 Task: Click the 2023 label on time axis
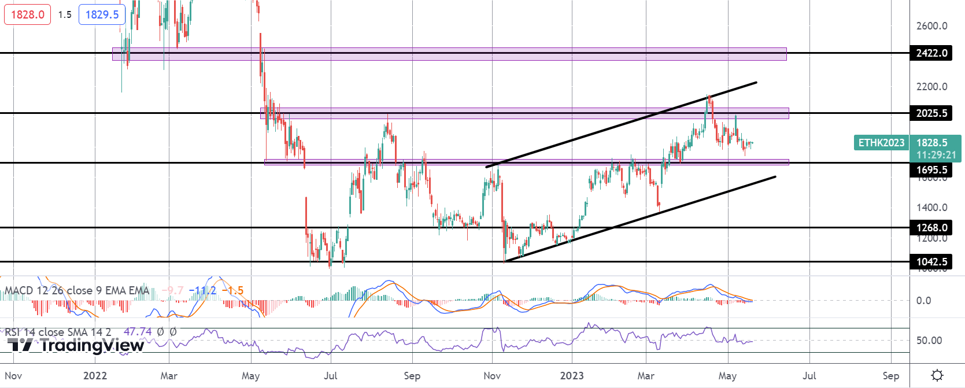pyautogui.click(x=572, y=376)
